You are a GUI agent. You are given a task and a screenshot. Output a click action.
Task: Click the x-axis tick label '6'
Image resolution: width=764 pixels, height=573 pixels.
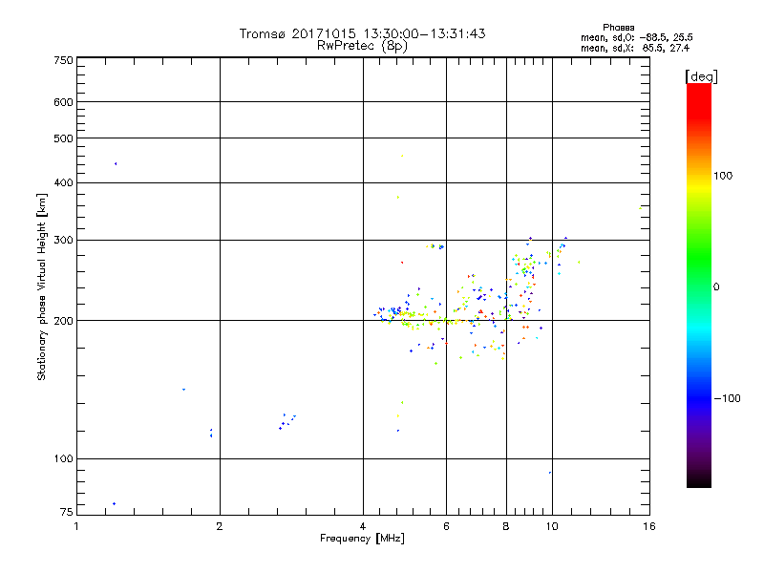[446, 526]
